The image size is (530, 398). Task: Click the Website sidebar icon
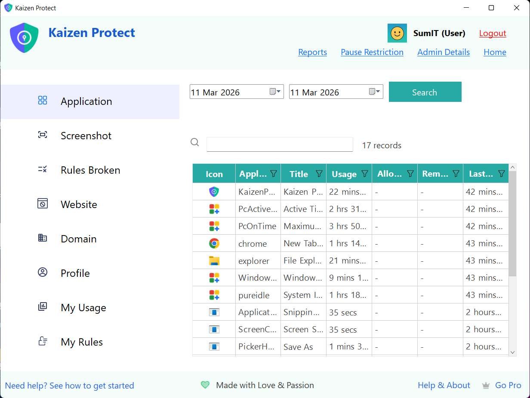coord(42,204)
